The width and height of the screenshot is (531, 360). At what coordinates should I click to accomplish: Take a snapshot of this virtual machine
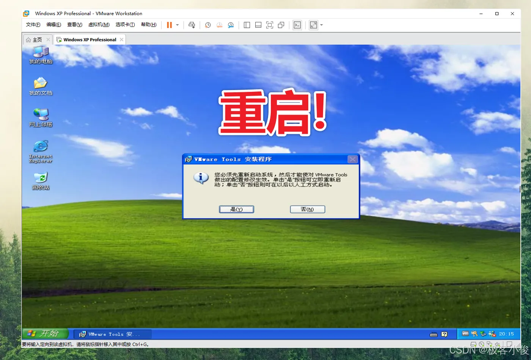click(x=208, y=25)
